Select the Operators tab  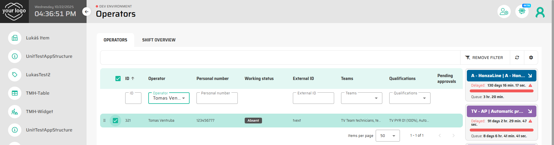tap(115, 40)
